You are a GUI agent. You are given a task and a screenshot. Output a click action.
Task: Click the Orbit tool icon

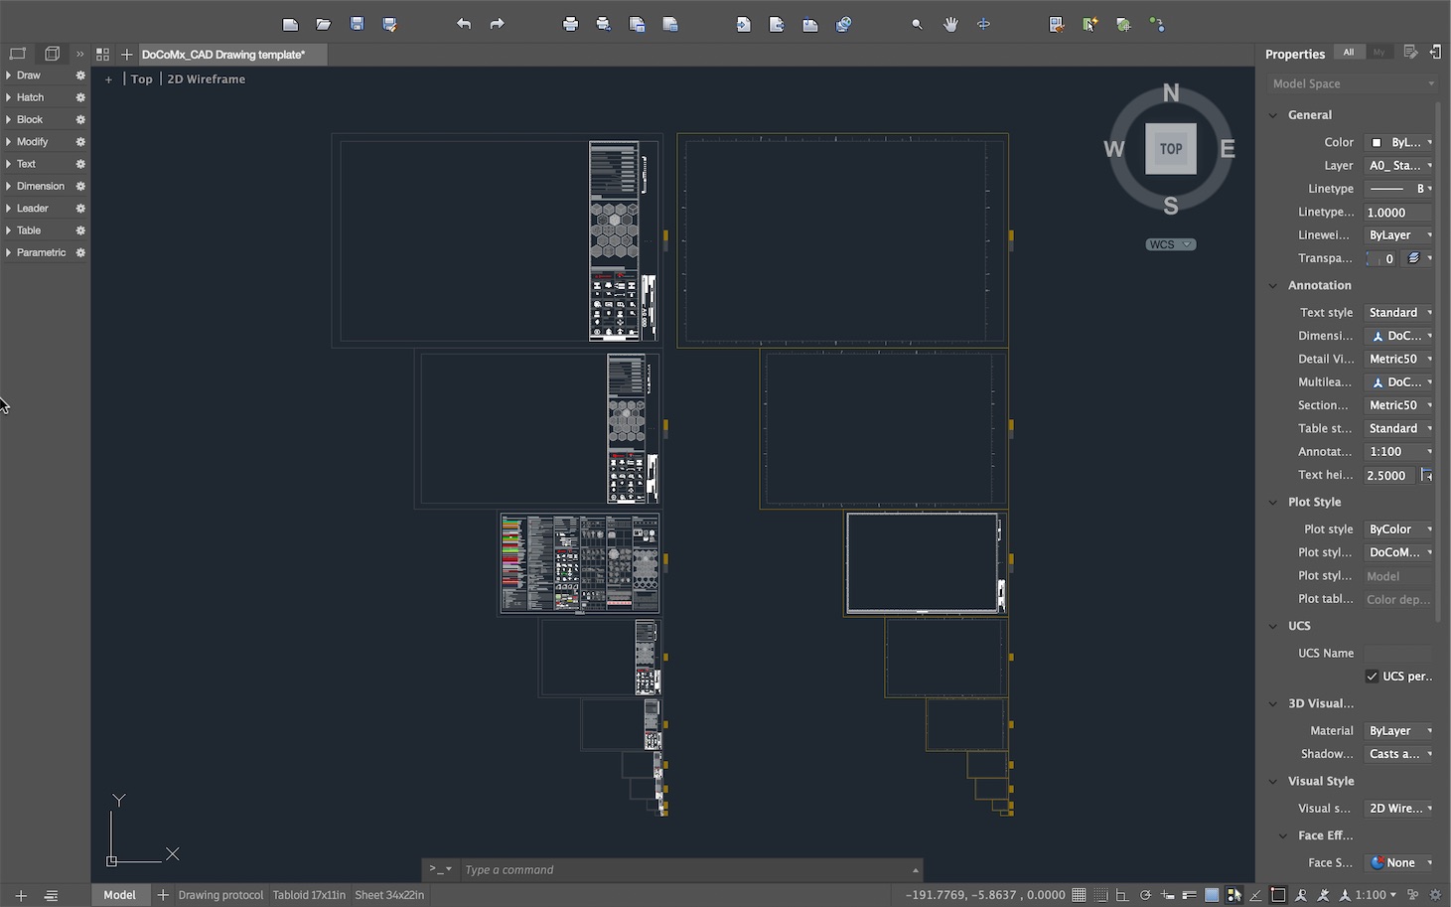pyautogui.click(x=983, y=23)
